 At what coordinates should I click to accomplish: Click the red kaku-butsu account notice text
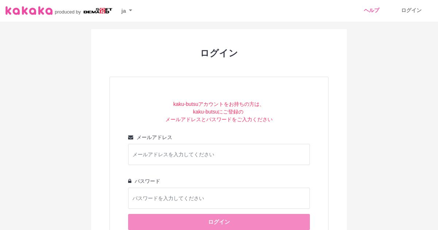(219, 112)
